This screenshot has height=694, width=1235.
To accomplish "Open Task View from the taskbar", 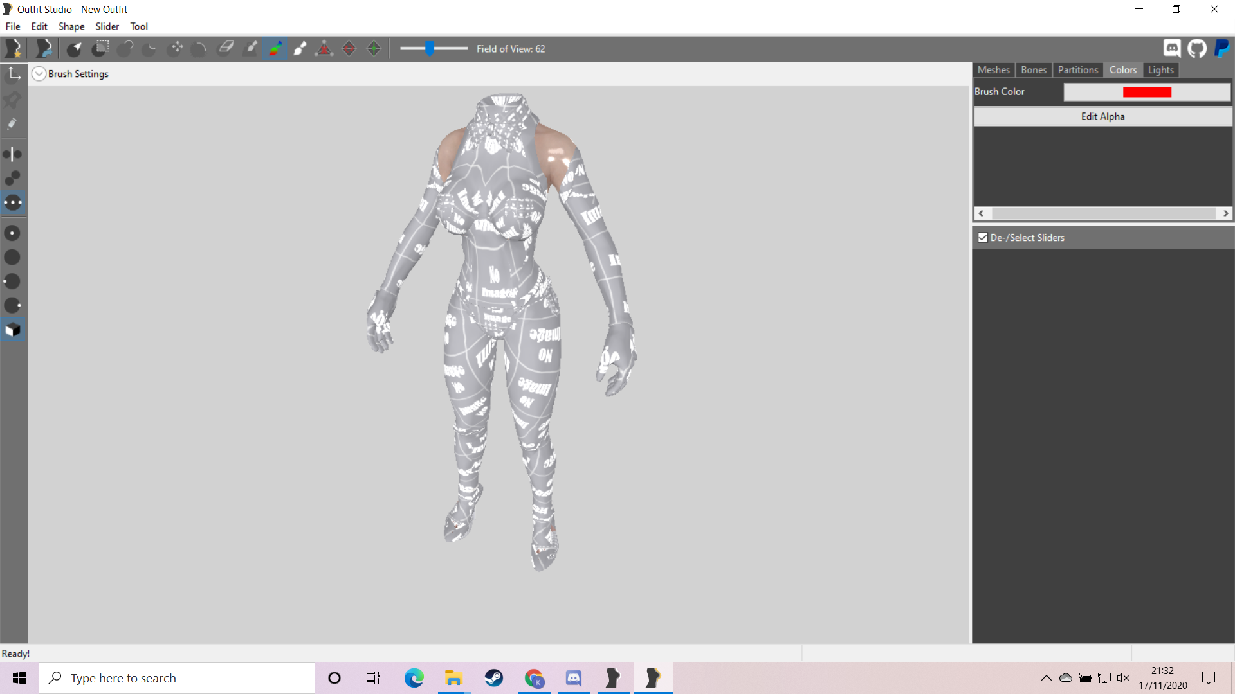I will (x=373, y=678).
